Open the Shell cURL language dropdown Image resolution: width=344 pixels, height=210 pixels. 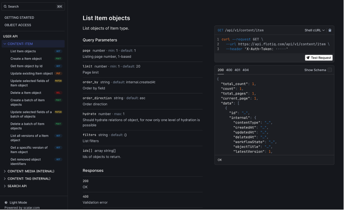point(314,30)
